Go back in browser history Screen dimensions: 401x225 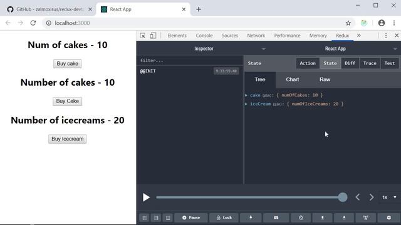[x=8, y=23]
